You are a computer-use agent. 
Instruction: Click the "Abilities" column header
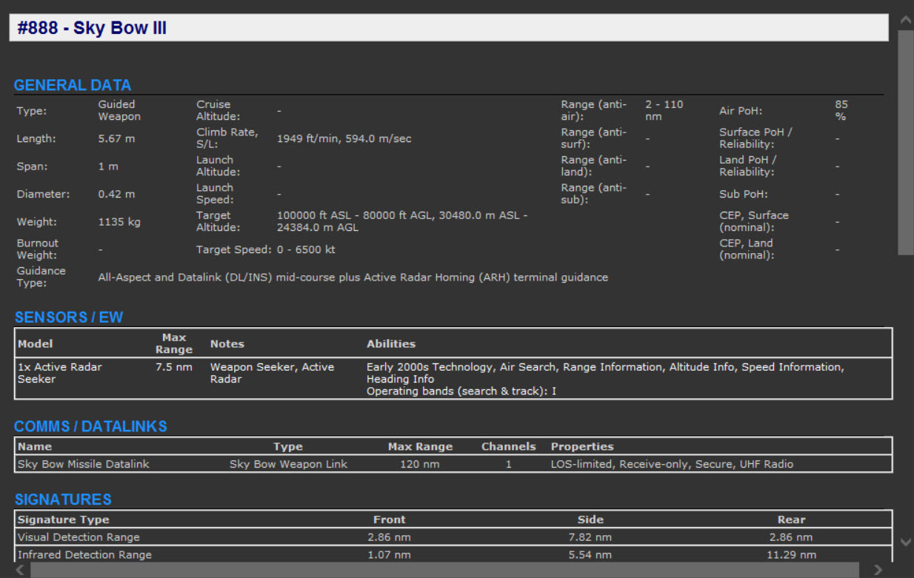(391, 344)
